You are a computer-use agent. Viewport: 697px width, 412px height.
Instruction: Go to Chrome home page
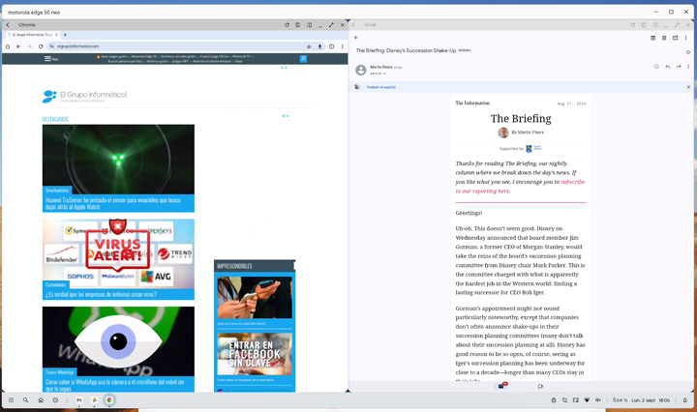click(8, 46)
